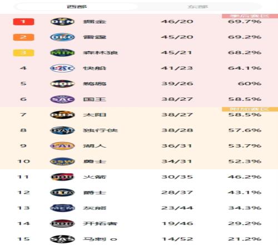
Task: Click the pink playoff zone label
Action: (x=250, y=16)
